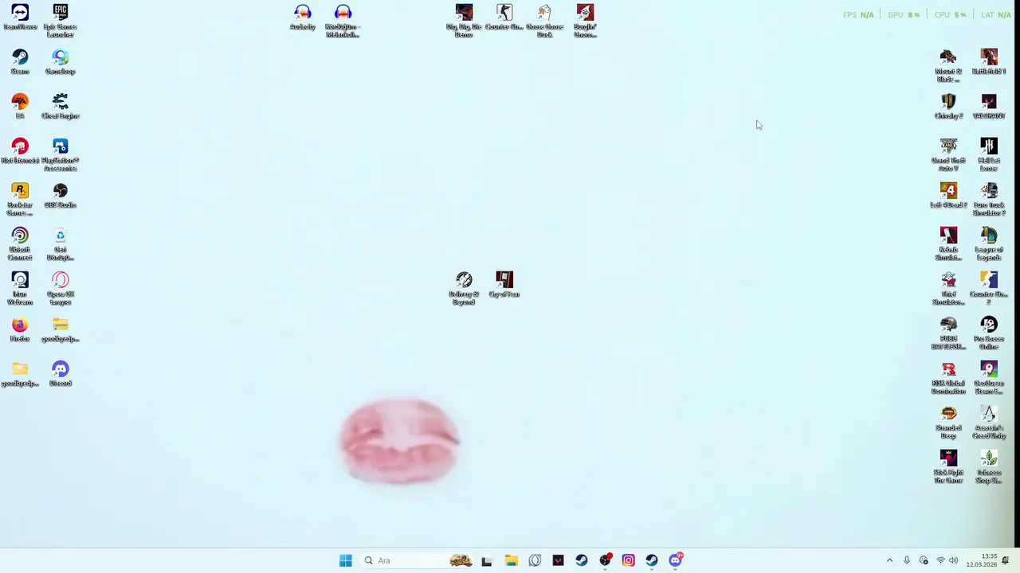This screenshot has height=573, width=1020.
Task: Select the Mount & Blade desktop icon
Action: point(948,65)
